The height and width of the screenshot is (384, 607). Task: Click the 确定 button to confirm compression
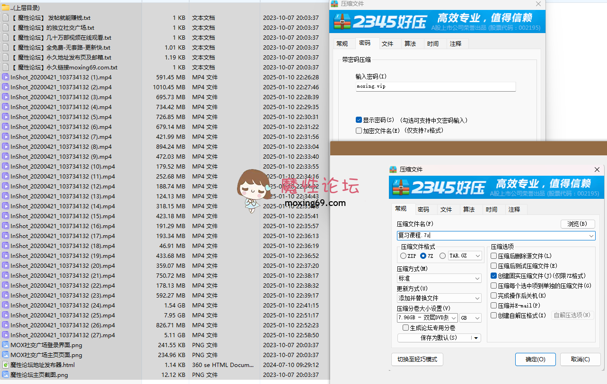535,359
